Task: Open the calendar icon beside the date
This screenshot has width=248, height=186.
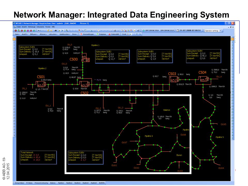Action: click(178, 30)
